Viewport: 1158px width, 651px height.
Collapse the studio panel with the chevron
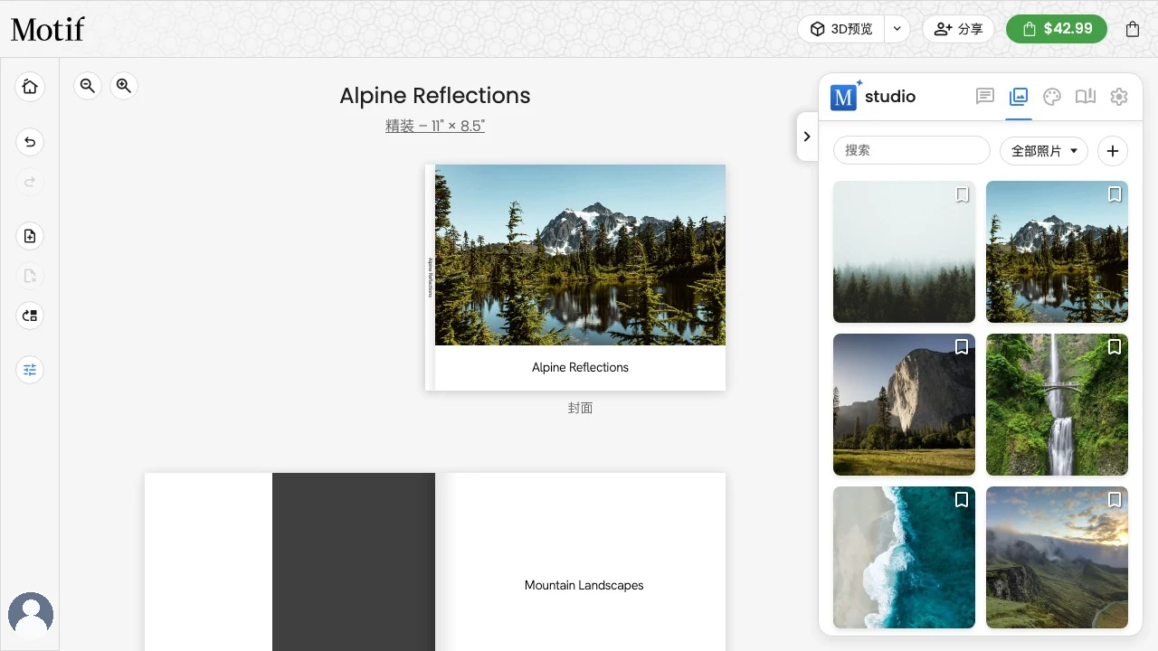[807, 137]
